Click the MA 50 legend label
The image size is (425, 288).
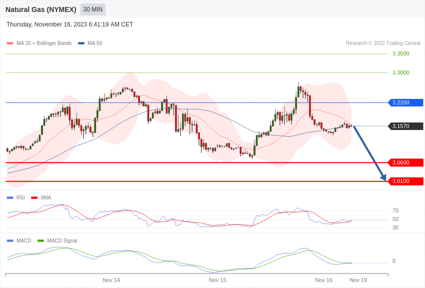point(95,43)
